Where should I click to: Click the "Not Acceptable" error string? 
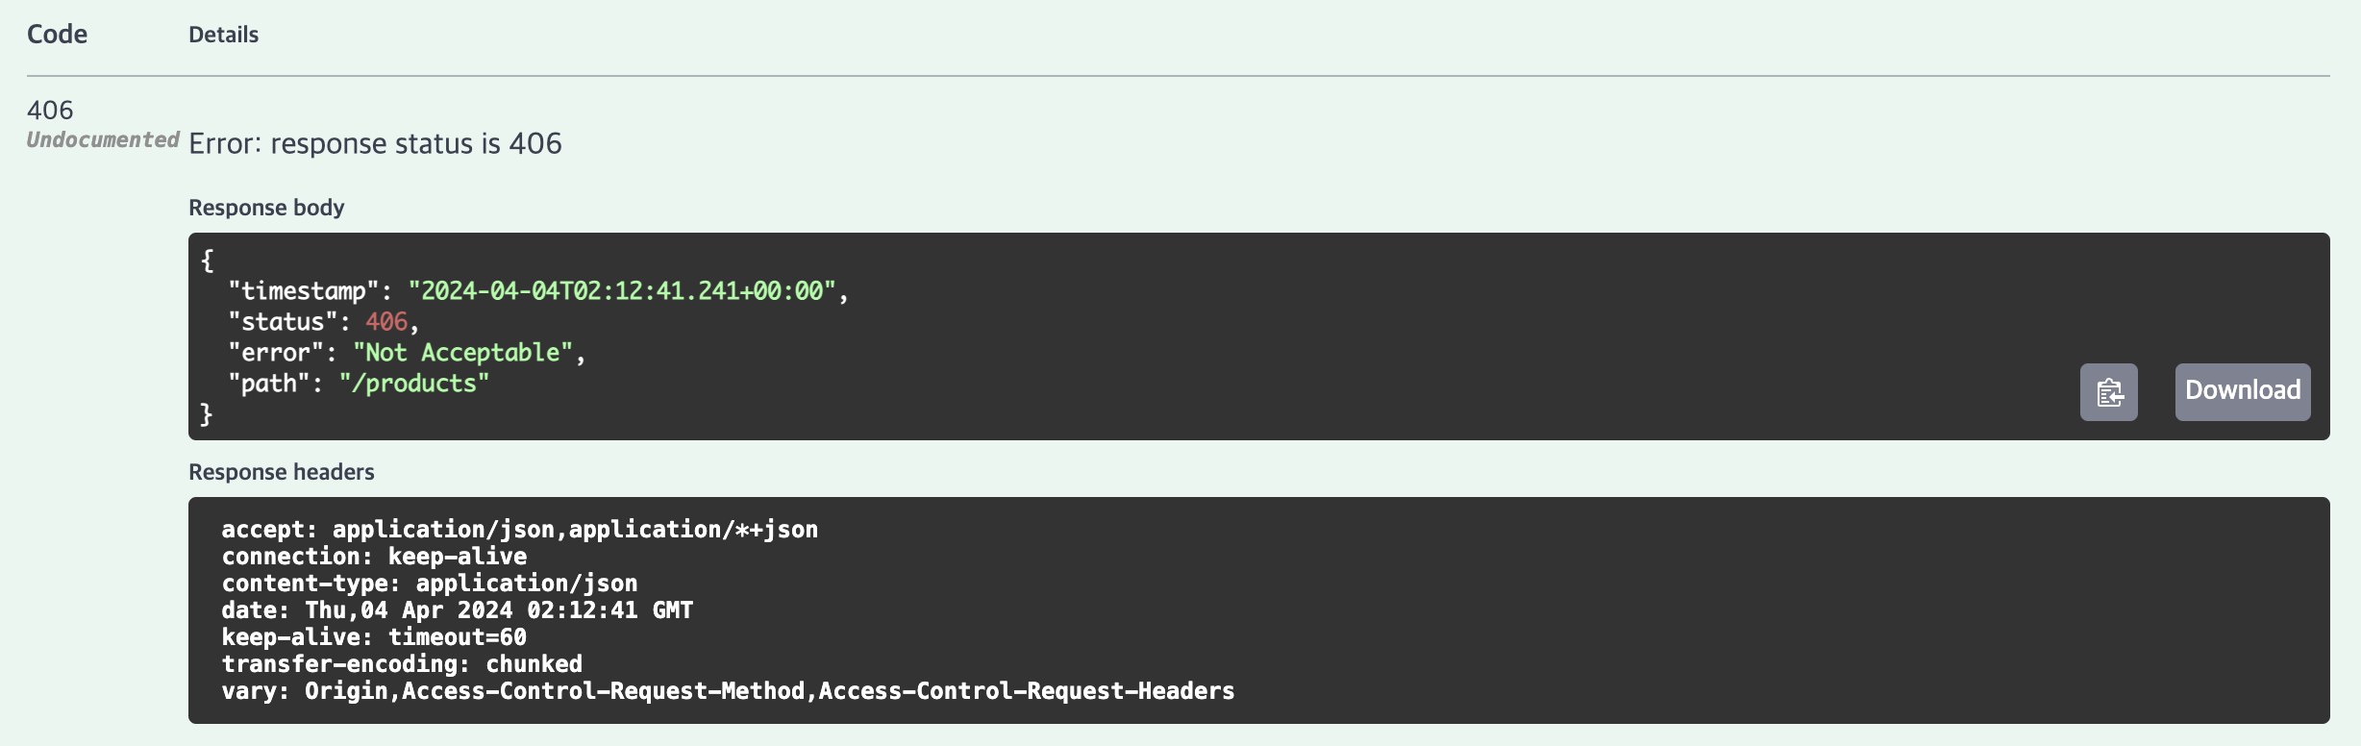463,353
